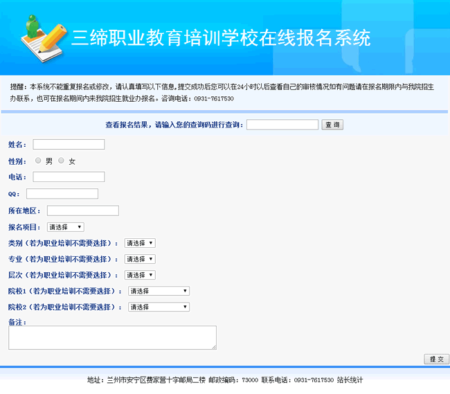Open the 院校1 dropdown
The image size is (450, 394).
pos(159,291)
